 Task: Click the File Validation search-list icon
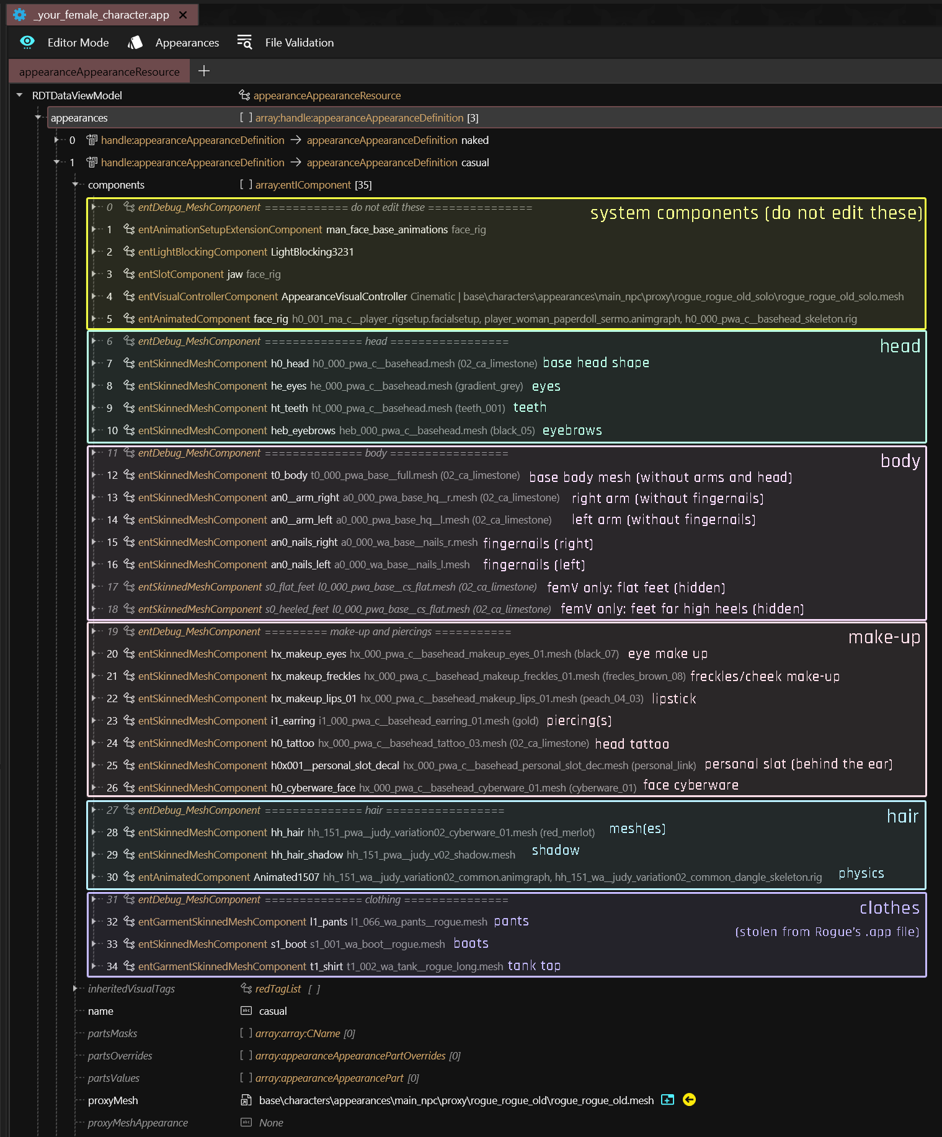[244, 42]
